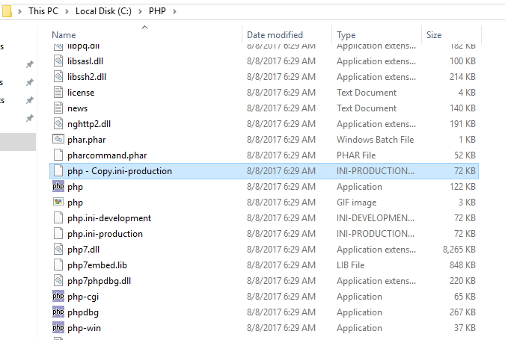Image resolution: width=505 pixels, height=340 pixels.
Task: Select the phpdbg file name
Action: (83, 312)
